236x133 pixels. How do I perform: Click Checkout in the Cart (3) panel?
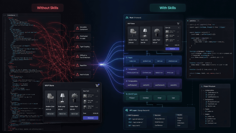click(x=172, y=49)
